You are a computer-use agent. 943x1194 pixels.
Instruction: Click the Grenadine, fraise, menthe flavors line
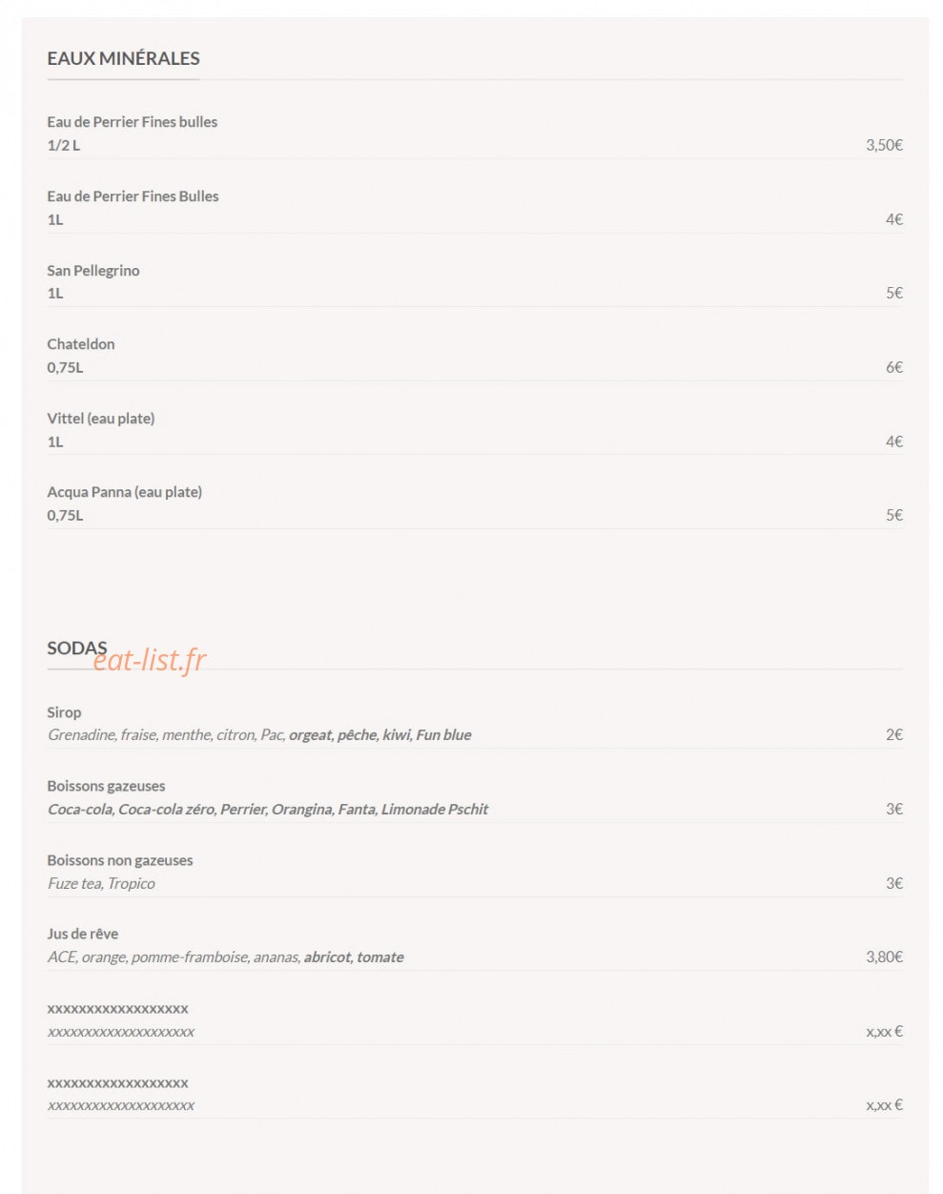coord(259,735)
